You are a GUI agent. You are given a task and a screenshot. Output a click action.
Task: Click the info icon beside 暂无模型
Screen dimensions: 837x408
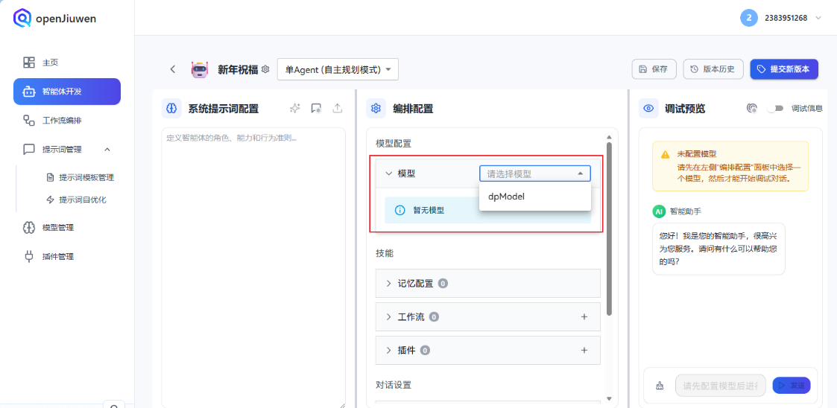click(x=399, y=210)
